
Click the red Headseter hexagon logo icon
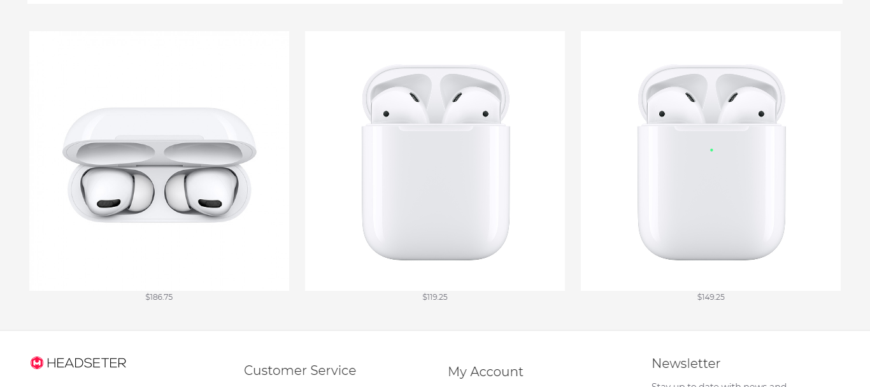pyautogui.click(x=37, y=363)
